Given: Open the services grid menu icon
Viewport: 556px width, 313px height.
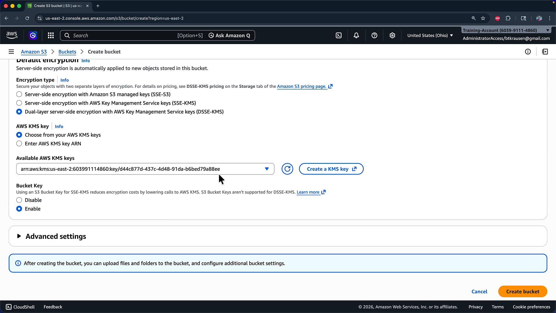Looking at the screenshot, I should (x=51, y=35).
